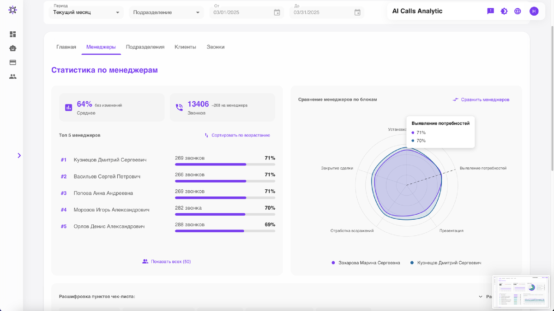Open the language globe icon

pyautogui.click(x=518, y=11)
